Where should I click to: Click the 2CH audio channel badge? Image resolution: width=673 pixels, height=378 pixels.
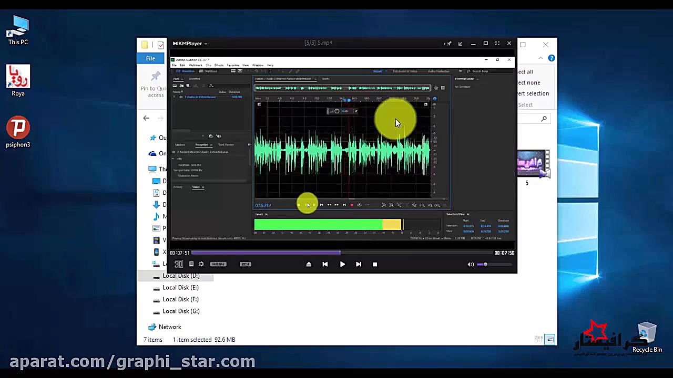(246, 264)
